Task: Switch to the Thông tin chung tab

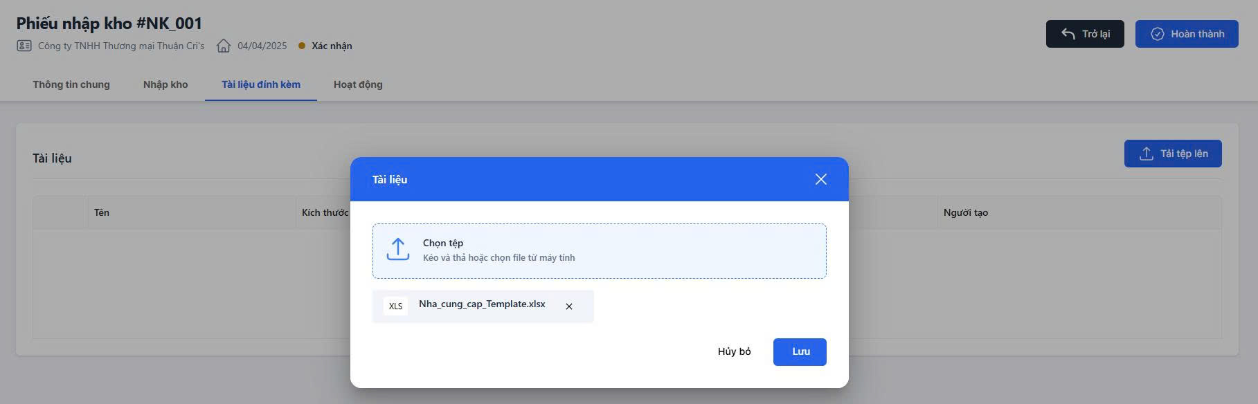Action: (71, 84)
